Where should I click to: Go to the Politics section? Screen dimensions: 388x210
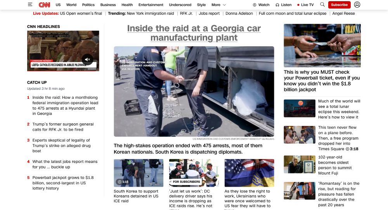[88, 5]
